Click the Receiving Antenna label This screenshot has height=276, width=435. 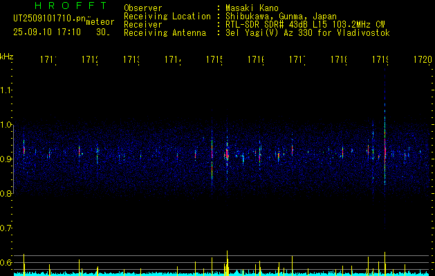click(x=165, y=33)
